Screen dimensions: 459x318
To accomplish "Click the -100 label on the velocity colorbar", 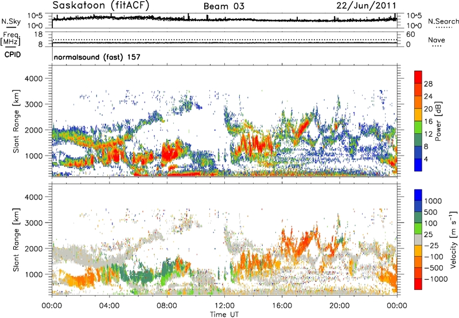I will [434, 257].
